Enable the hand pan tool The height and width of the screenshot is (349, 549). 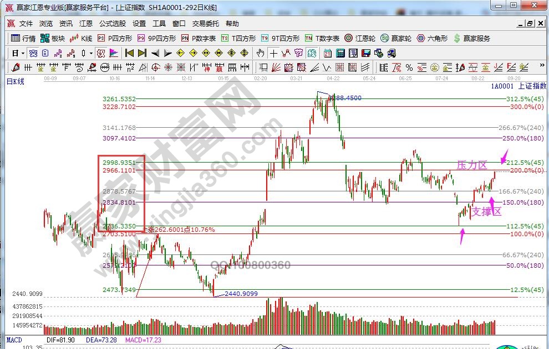click(261, 53)
